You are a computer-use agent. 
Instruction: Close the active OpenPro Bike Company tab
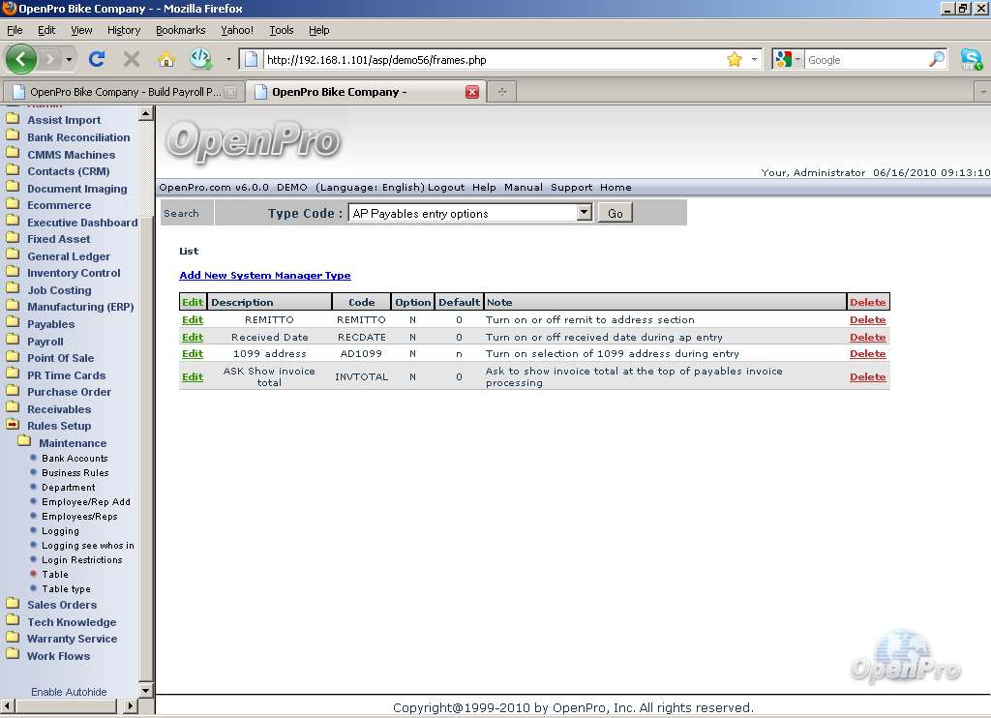(472, 92)
